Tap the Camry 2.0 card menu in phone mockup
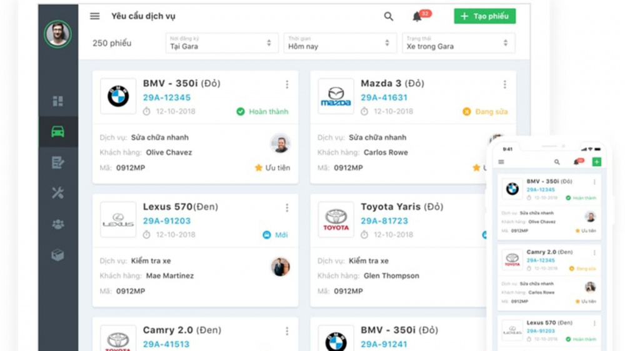 [594, 252]
